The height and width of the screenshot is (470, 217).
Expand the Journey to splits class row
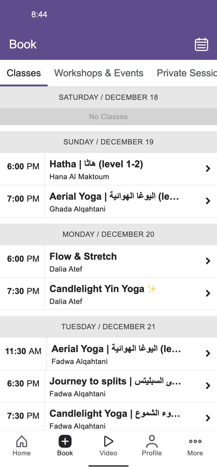coord(207,386)
